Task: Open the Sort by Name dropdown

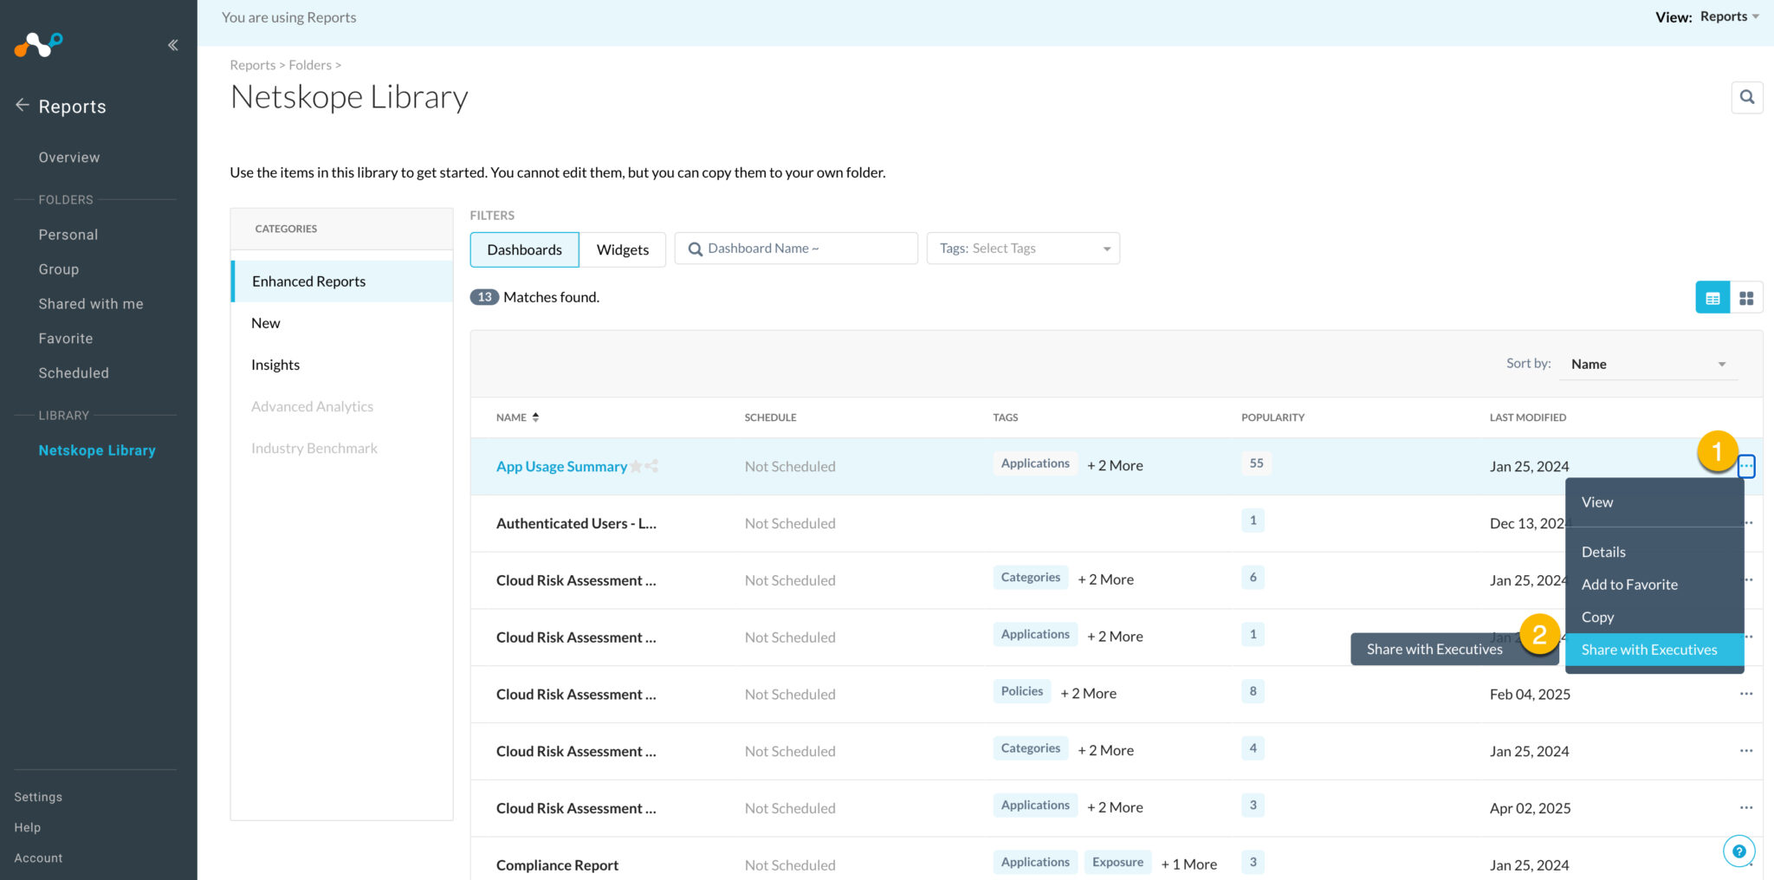Action: (1646, 363)
